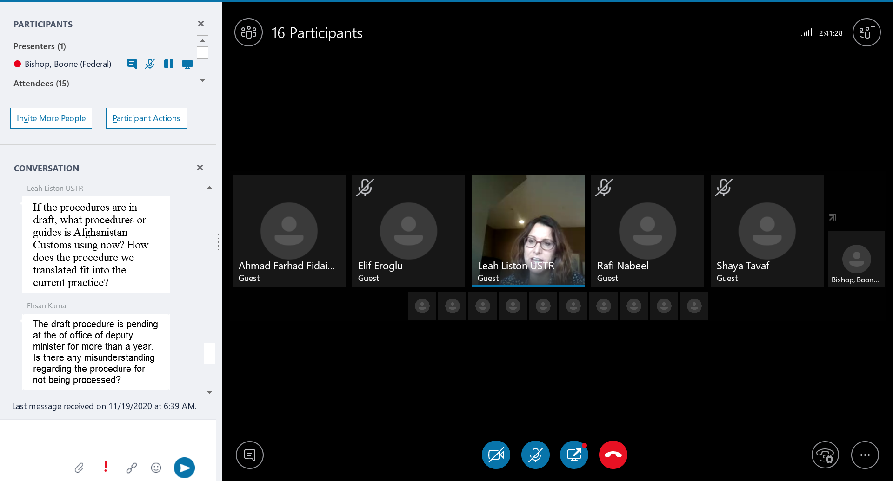This screenshot has width=893, height=481.
Task: Toggle the conversation pane icon at bottom left
Action: coord(250,455)
